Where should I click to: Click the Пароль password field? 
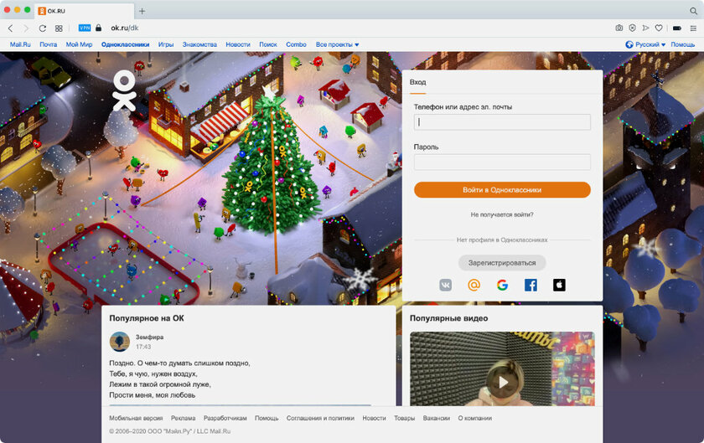click(502, 162)
